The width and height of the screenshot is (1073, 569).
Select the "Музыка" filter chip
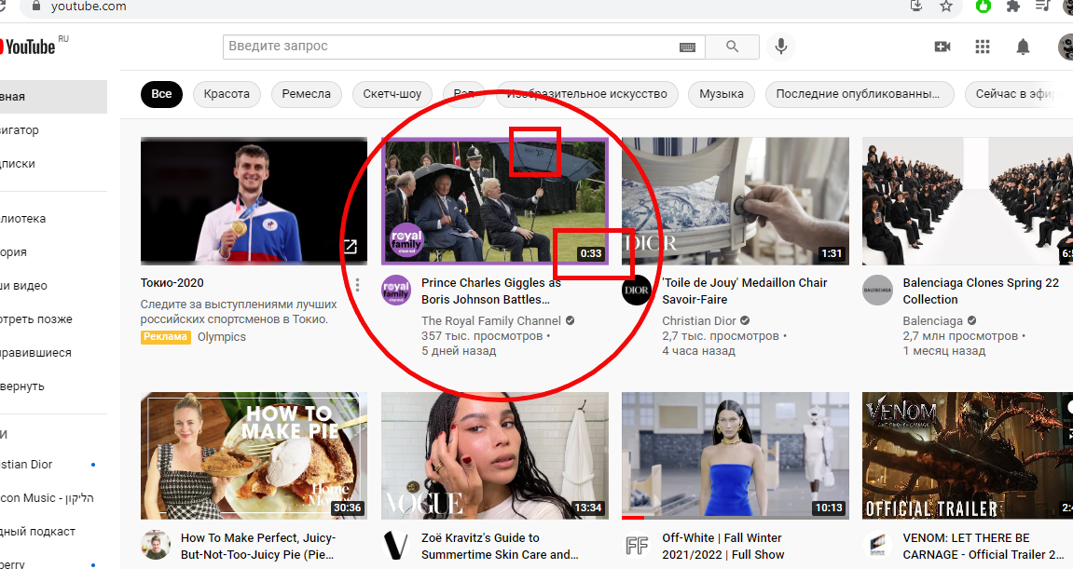(722, 94)
